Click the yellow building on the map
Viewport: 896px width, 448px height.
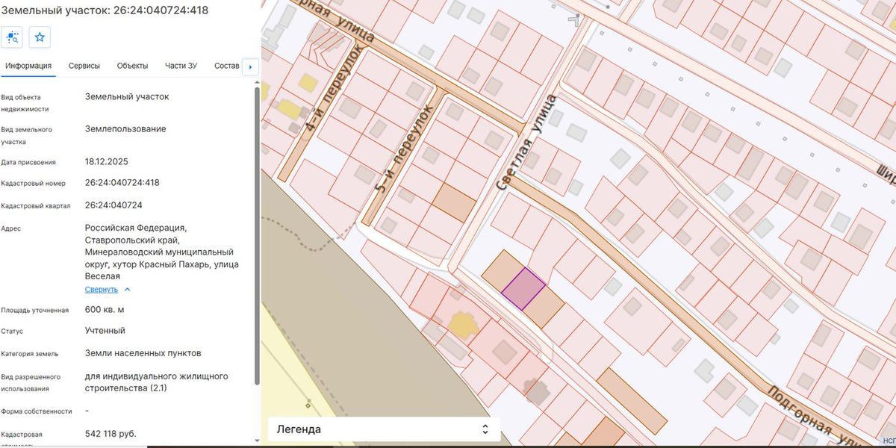coord(463,325)
